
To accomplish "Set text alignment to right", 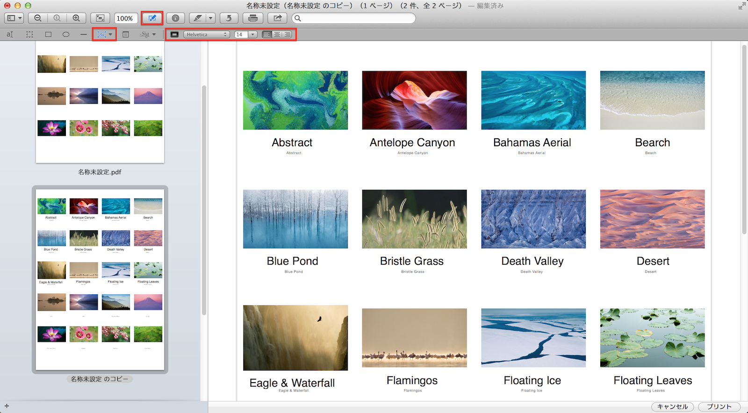I will tap(287, 35).
